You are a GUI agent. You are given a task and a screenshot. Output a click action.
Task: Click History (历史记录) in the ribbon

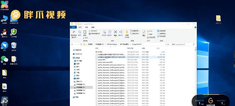pos(151,37)
